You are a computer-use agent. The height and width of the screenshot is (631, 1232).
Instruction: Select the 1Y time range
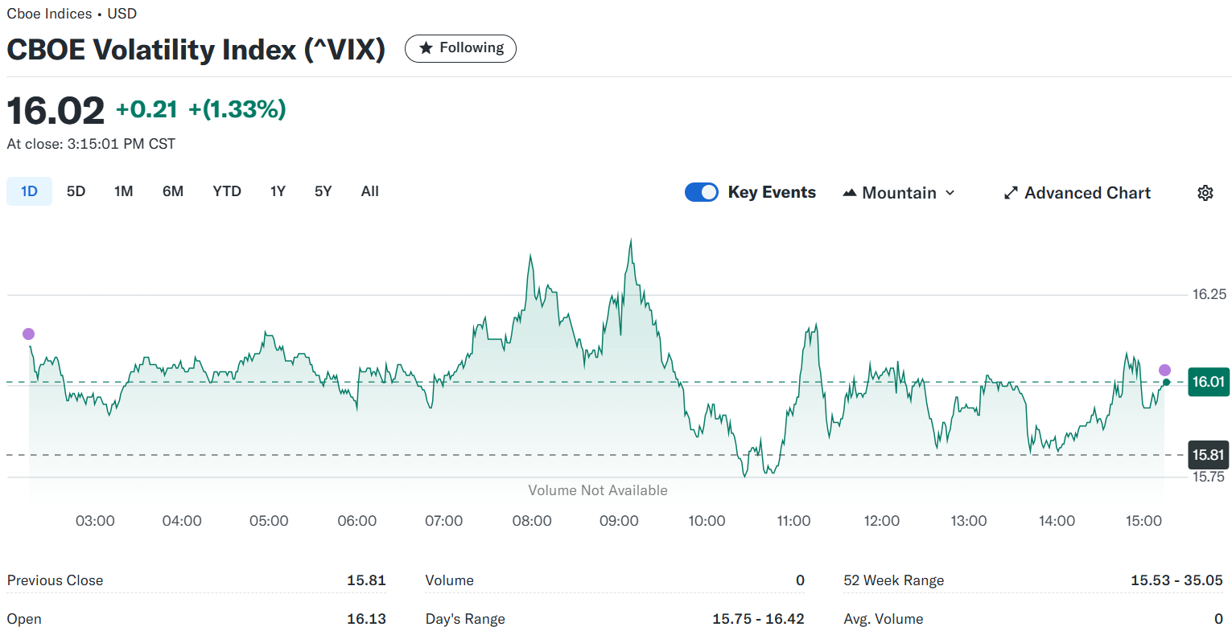point(278,191)
